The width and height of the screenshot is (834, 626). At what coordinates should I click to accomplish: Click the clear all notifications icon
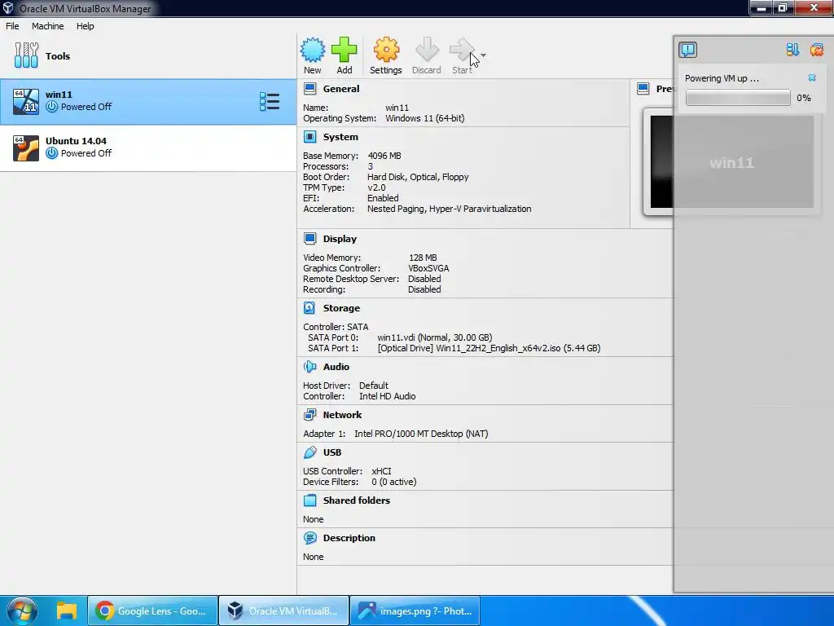point(816,50)
